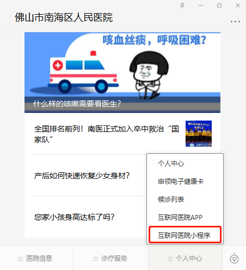Click the stroke center article thumbnail
246x270 pixels.
(199, 134)
